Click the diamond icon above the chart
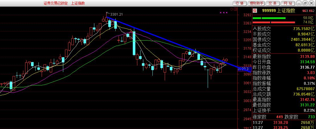The image size is (316, 129). [231, 9]
